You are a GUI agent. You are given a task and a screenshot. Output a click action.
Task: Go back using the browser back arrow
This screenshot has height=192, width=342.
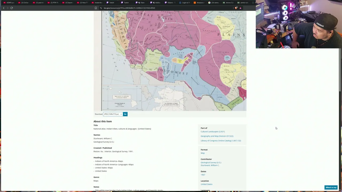pos(4,8)
